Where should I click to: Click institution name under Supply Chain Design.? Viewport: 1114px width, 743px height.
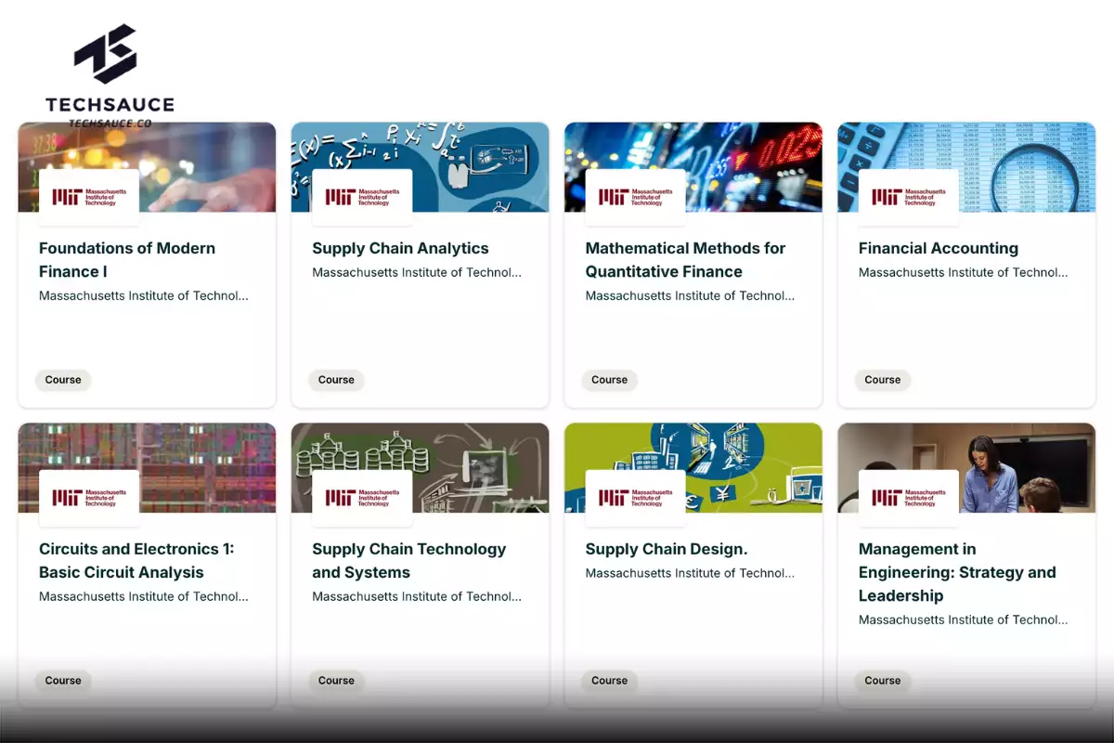[x=690, y=573]
